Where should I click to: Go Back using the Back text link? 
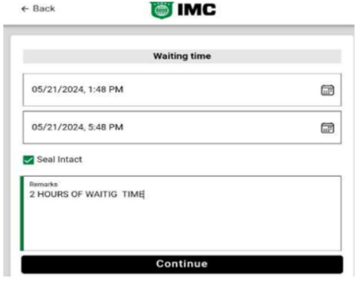coord(44,8)
